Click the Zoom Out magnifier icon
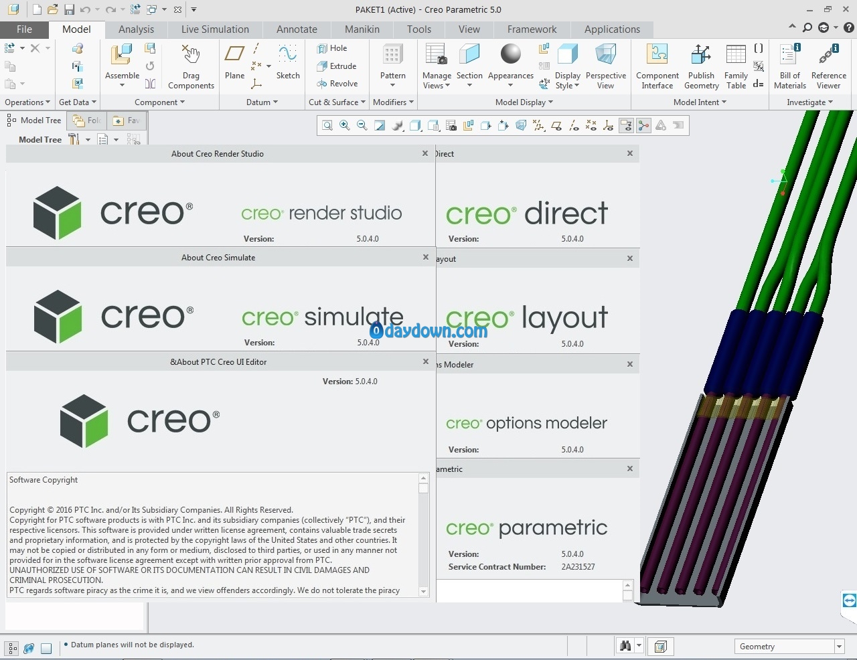857x660 pixels. (x=362, y=125)
